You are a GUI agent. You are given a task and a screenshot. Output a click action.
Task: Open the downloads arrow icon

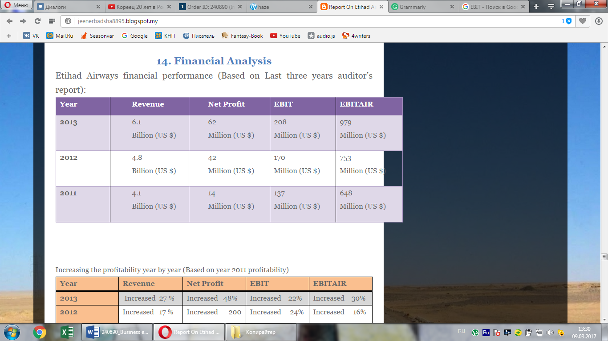click(x=598, y=21)
